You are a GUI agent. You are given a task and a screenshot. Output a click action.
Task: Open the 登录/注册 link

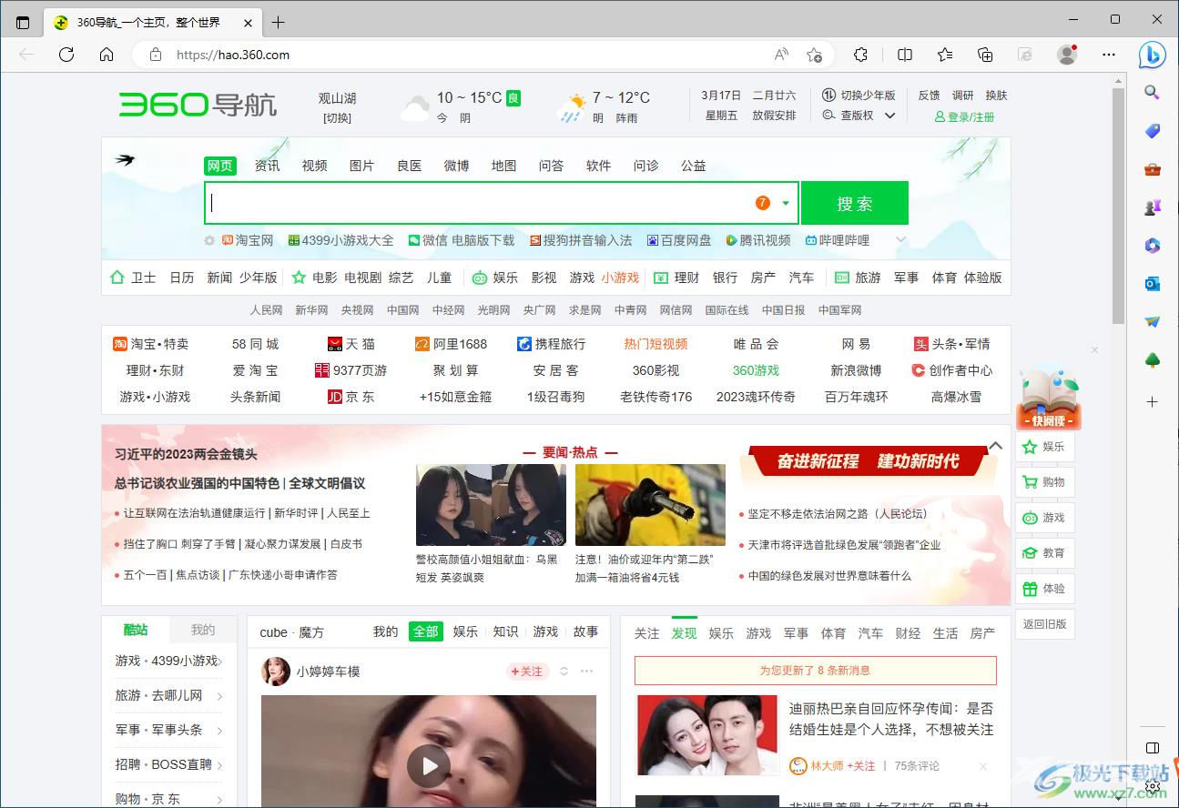(x=965, y=117)
